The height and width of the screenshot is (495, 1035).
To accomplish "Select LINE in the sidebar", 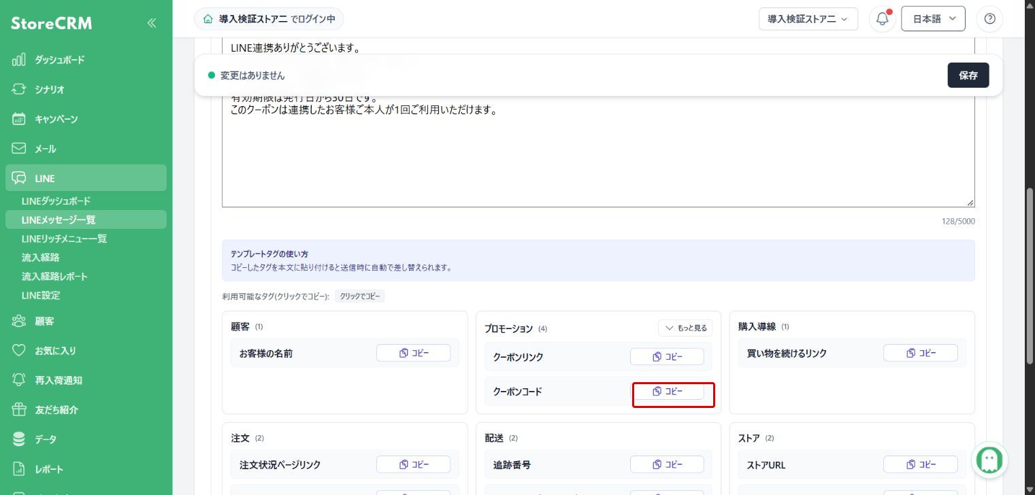I will pyautogui.click(x=86, y=178).
